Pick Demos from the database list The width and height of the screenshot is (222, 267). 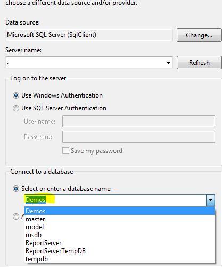click(119, 211)
